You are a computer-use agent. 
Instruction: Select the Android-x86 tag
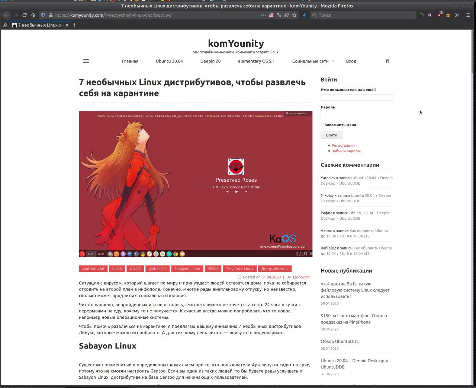pos(93,269)
